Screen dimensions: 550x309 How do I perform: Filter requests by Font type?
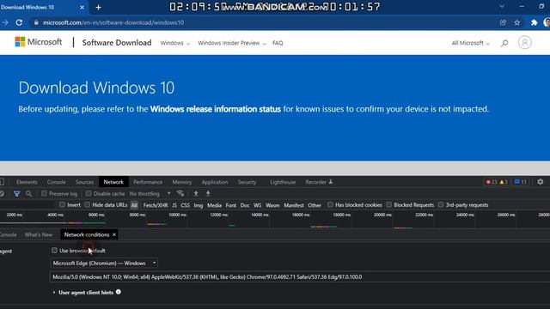tap(231, 205)
